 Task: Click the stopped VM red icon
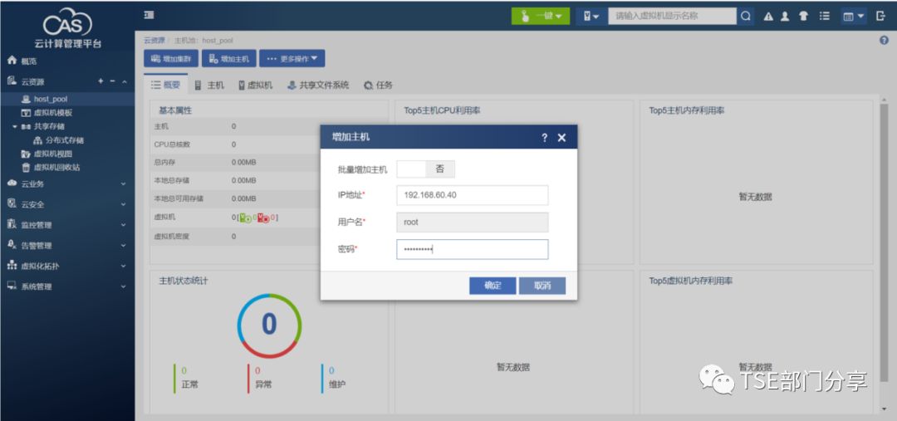pyautogui.click(x=263, y=218)
